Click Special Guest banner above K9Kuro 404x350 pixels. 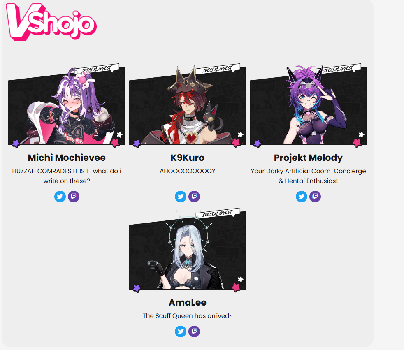pyautogui.click(x=218, y=69)
